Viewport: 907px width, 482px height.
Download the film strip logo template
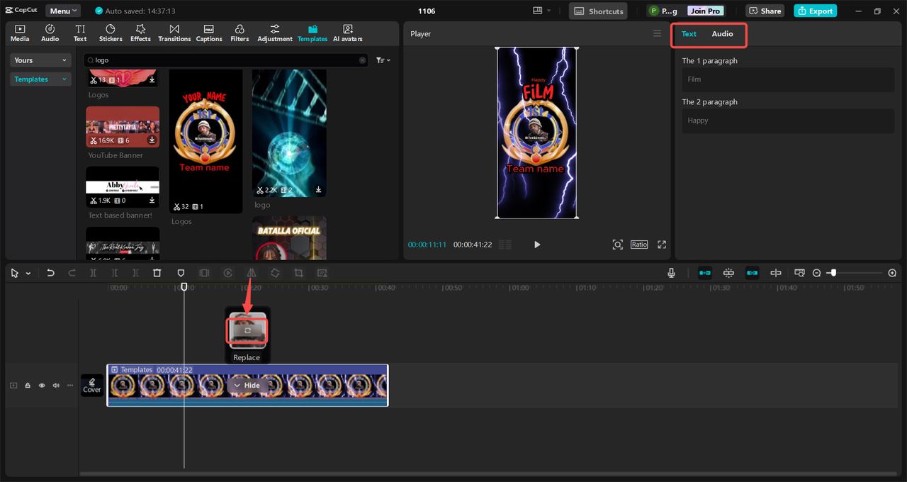(318, 190)
